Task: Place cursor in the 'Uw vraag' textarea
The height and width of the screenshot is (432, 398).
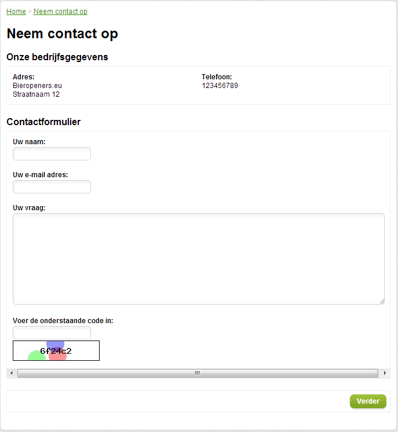Action: [198, 258]
